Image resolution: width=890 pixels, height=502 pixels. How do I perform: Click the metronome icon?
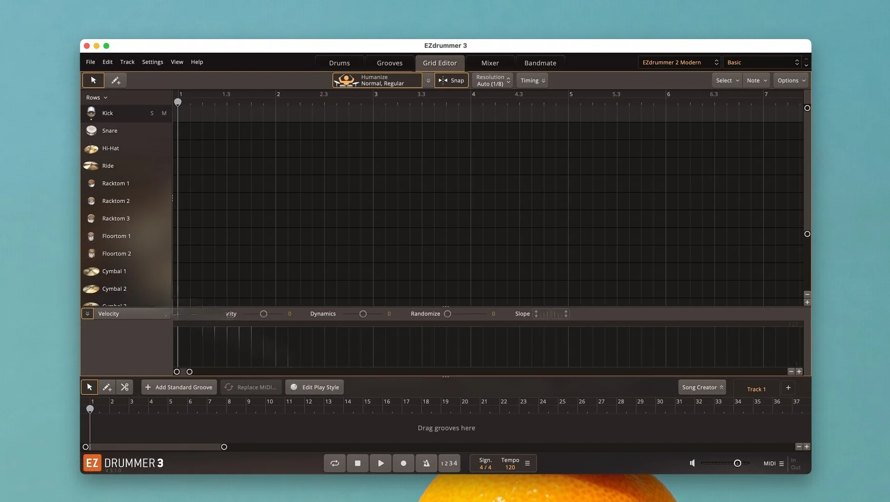(x=426, y=463)
